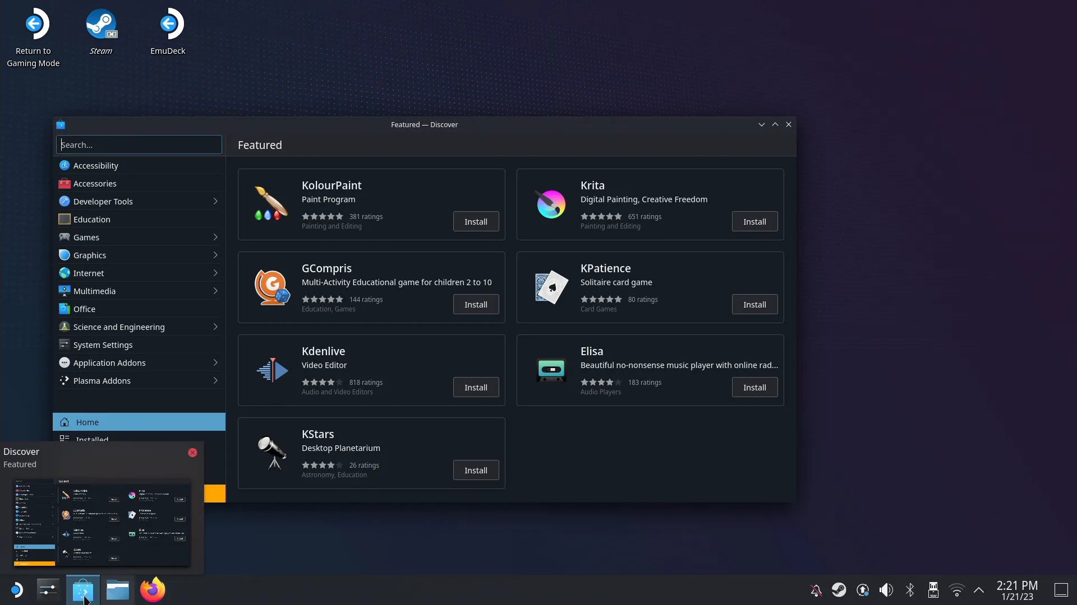Click the Discover window preview thumbnail
The height and width of the screenshot is (605, 1077).
102,522
